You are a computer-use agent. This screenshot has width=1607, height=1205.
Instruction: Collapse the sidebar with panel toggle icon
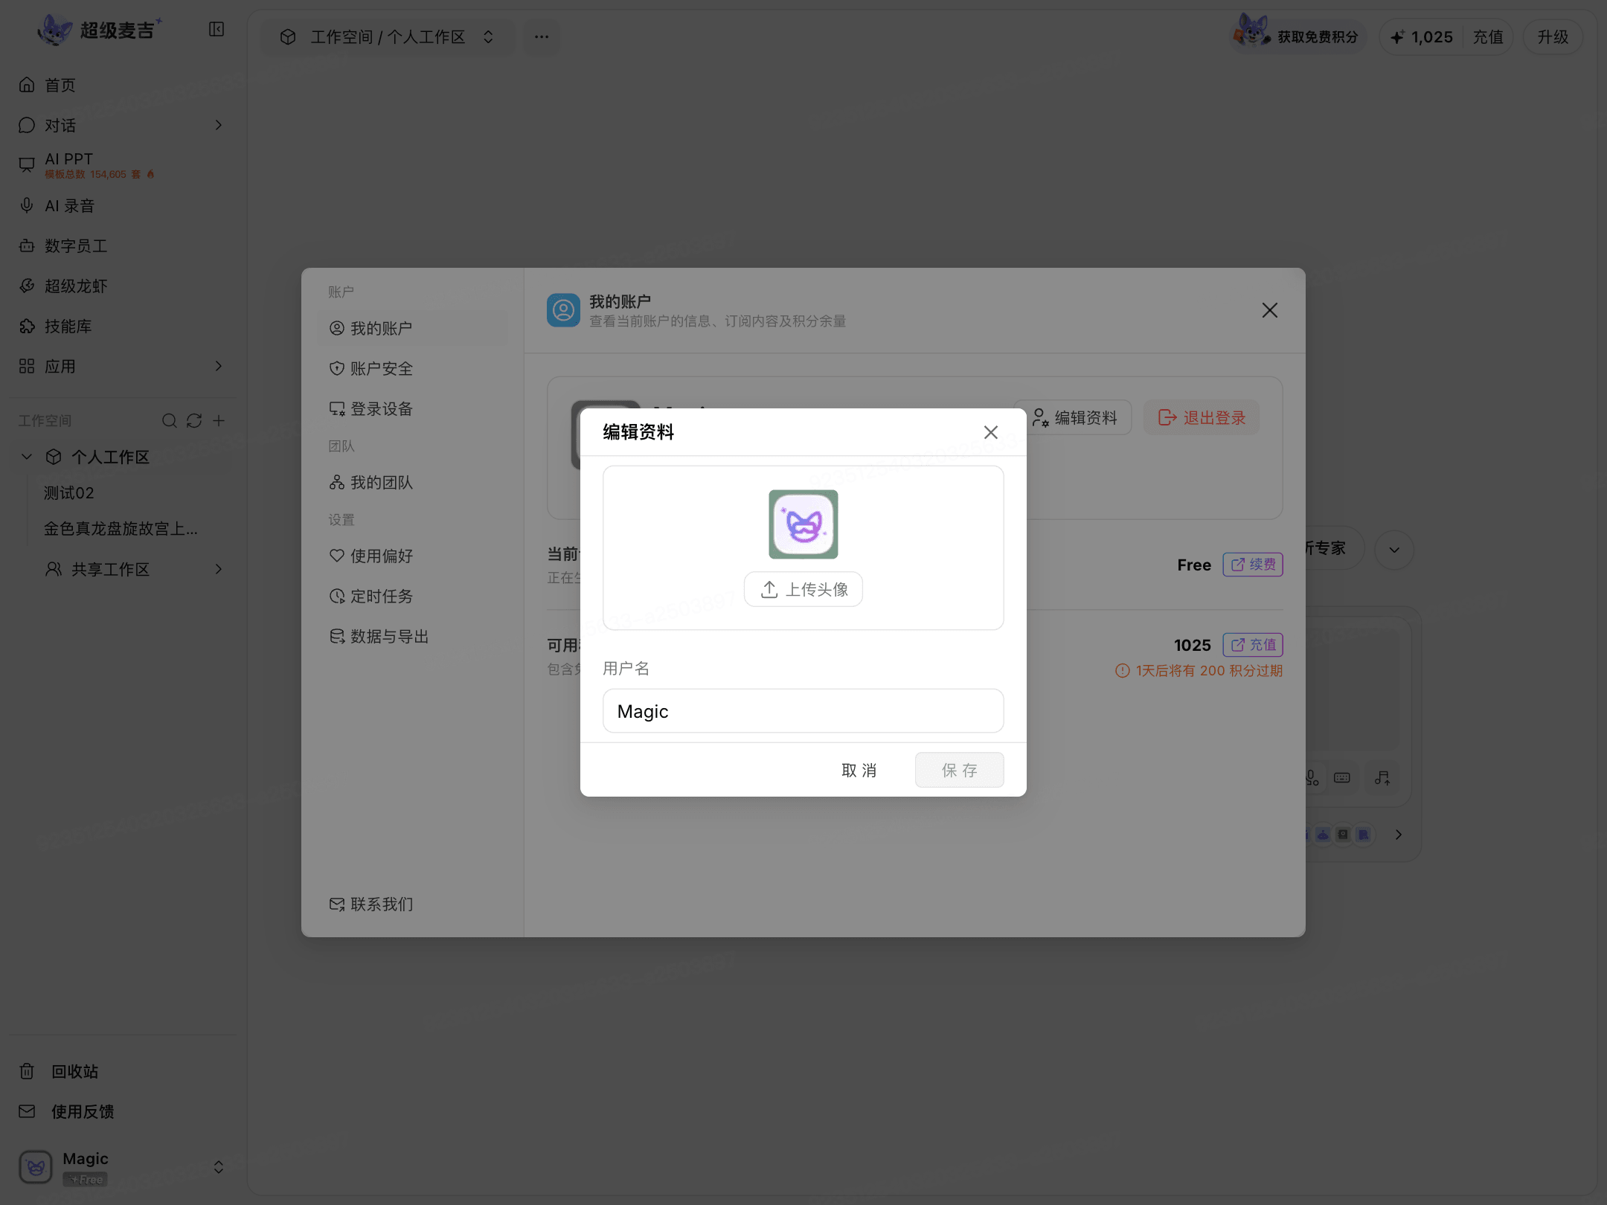point(216,30)
